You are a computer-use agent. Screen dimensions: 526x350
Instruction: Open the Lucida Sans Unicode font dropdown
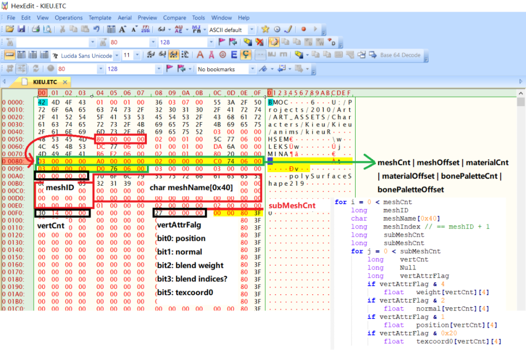click(x=117, y=55)
